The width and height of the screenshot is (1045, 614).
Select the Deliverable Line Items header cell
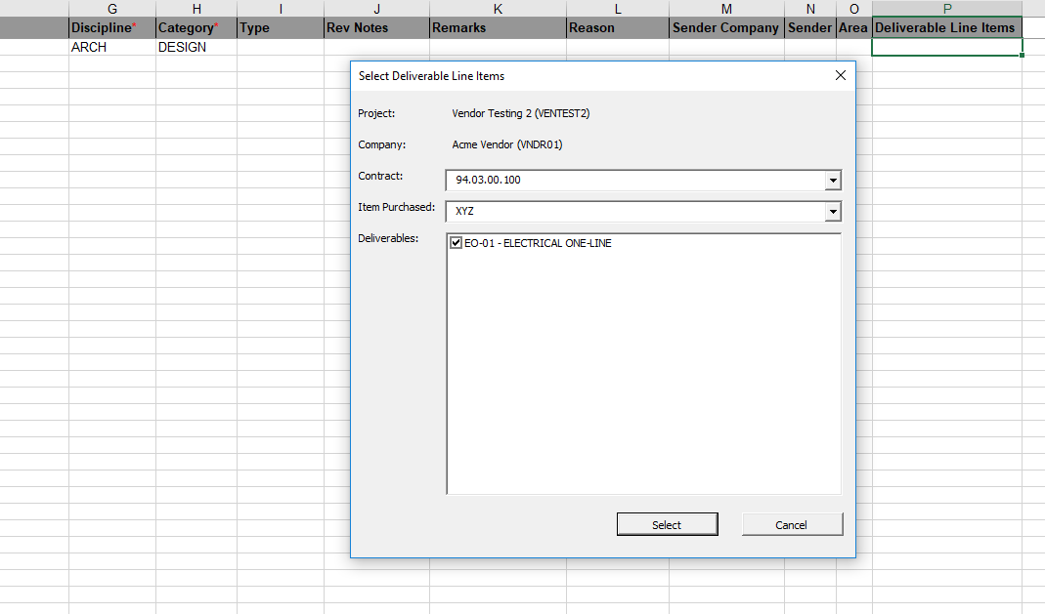[x=945, y=28]
